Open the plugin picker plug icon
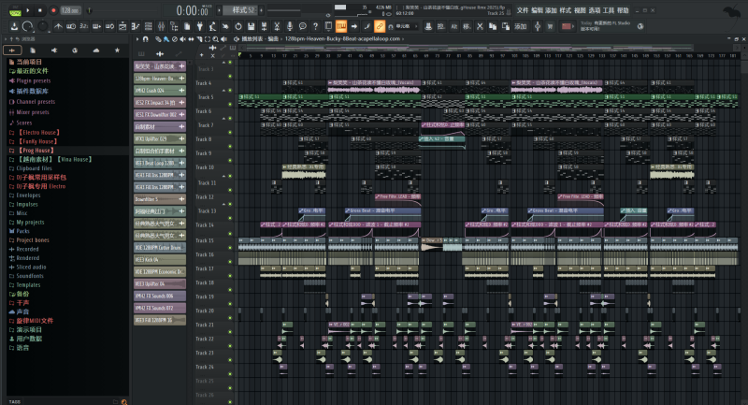Screen dimensions: 748x405 (x=199, y=27)
